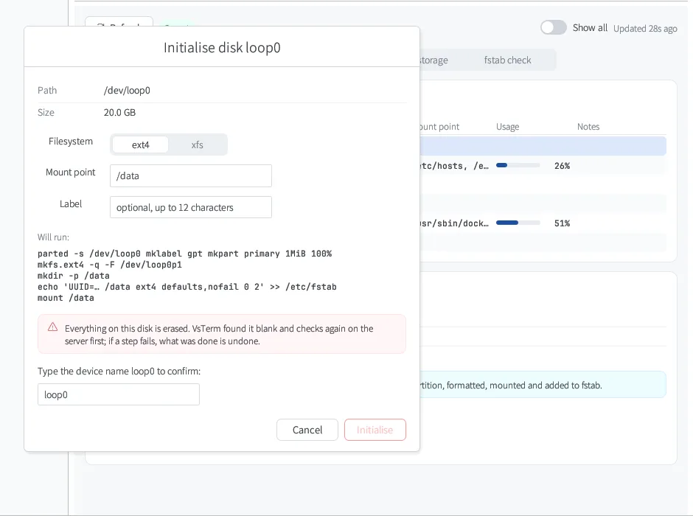Click the 'Updated 28s ago' status text
The image size is (693, 516).
pos(645,29)
